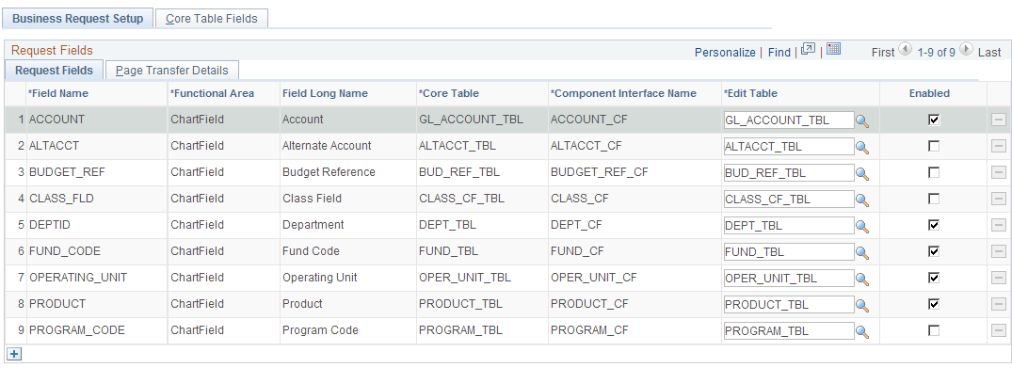
Task: Switch to Business Request Setup tab
Action: (x=77, y=18)
